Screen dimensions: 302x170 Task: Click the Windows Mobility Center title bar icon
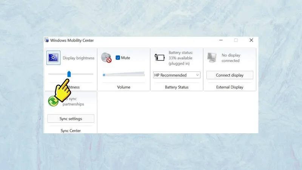click(x=47, y=40)
